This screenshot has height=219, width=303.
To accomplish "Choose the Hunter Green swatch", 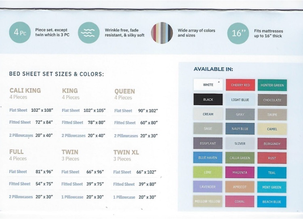I will click(272, 85).
